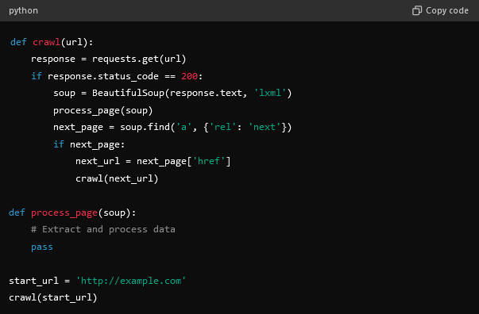This screenshot has height=314, width=479.
Task: Click the 'next_page = soup.find' line
Action: [172, 127]
